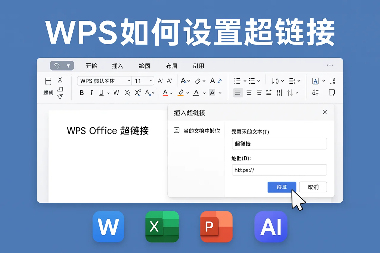Toggle center paragraph alignment
Viewport: 380px width, 253px height.
248,93
